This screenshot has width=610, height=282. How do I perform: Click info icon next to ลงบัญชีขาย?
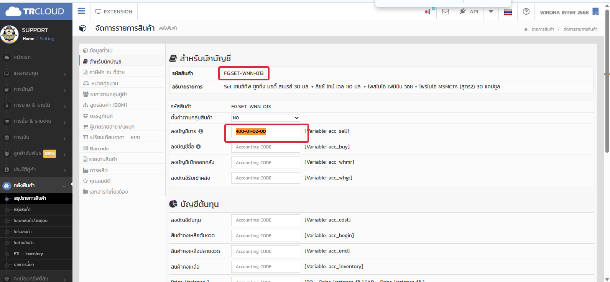pos(201,131)
